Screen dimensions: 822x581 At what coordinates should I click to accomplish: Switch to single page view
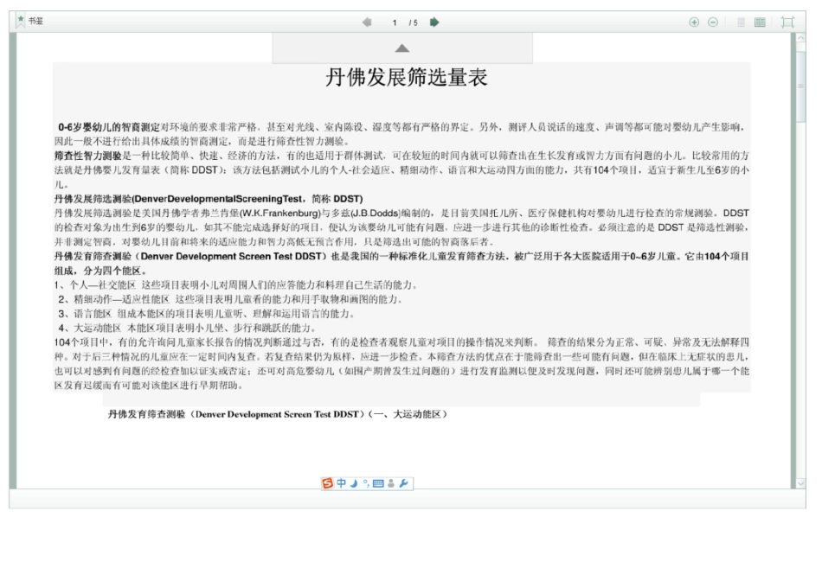point(741,22)
